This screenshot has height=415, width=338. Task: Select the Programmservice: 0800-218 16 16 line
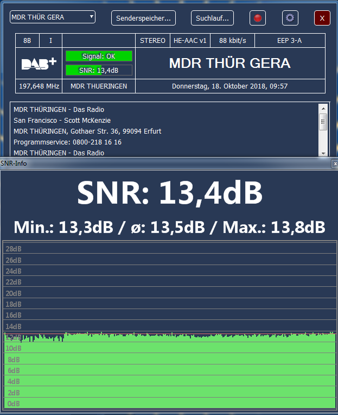(x=67, y=142)
